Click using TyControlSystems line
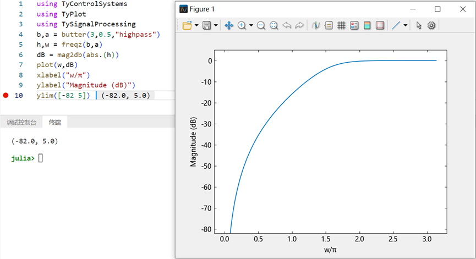 click(x=82, y=4)
